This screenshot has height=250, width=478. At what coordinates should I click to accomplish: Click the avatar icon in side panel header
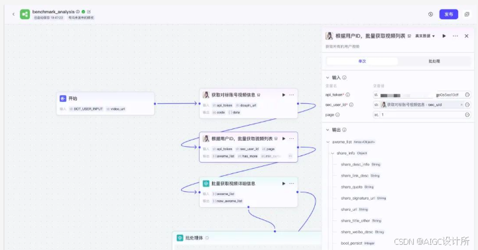click(x=329, y=36)
